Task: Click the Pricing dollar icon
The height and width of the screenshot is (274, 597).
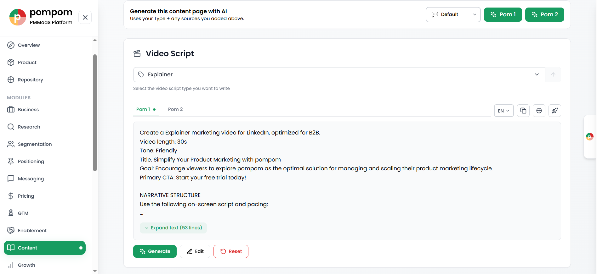Action: click(11, 196)
